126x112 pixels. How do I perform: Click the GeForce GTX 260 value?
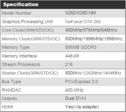tap(83, 22)
